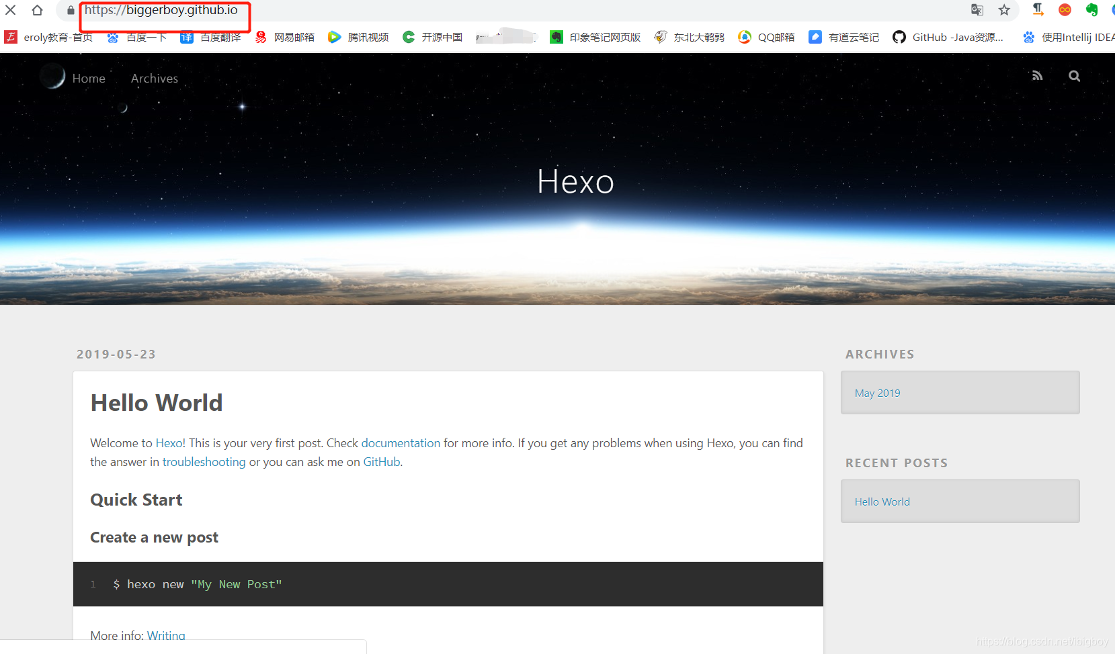1115x654 pixels.
Task: Open the 2019-05-23 post date link
Action: (x=116, y=354)
